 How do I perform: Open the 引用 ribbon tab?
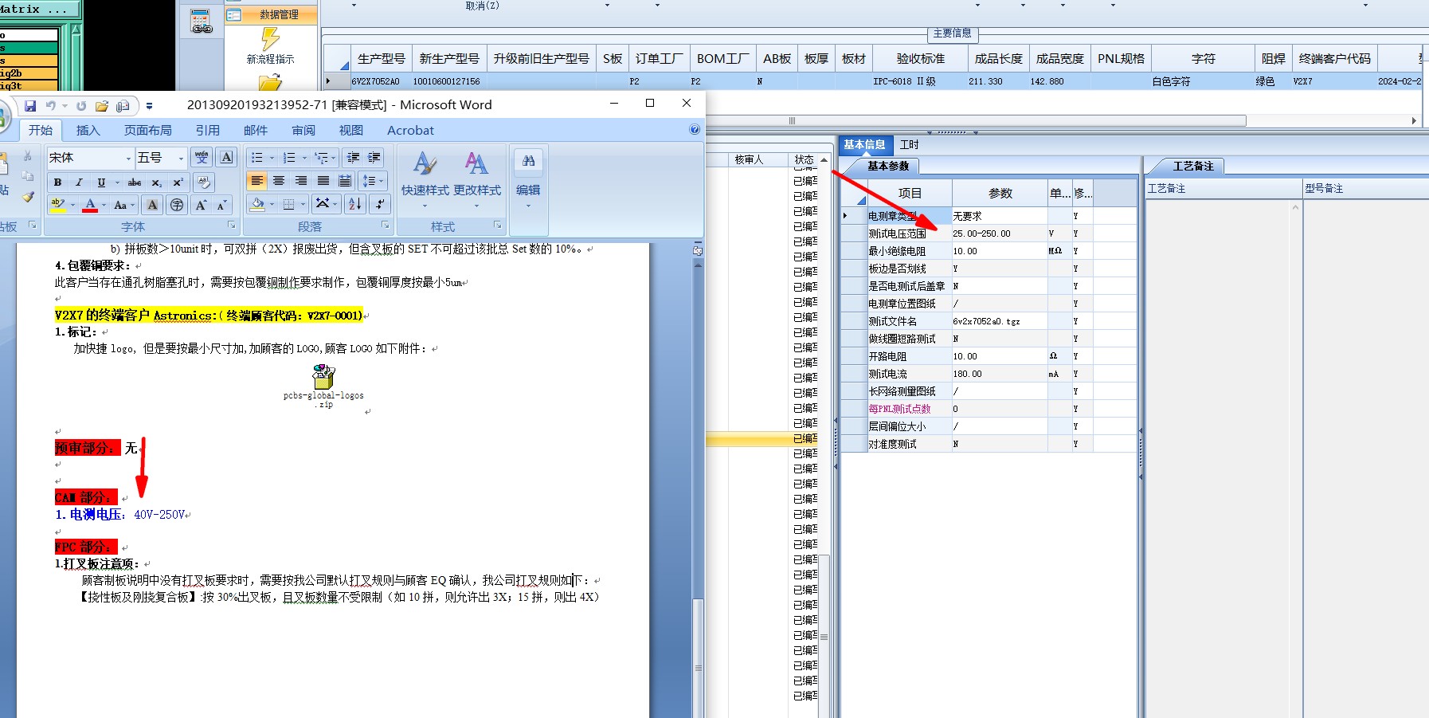207,130
